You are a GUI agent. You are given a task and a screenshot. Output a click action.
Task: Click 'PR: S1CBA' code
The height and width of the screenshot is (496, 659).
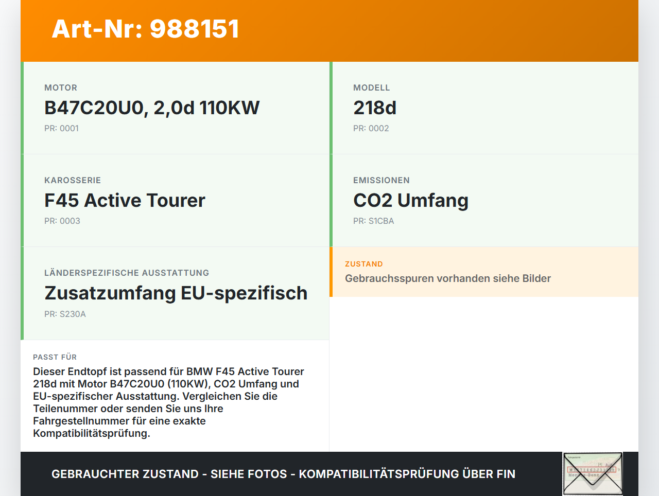pyautogui.click(x=374, y=221)
